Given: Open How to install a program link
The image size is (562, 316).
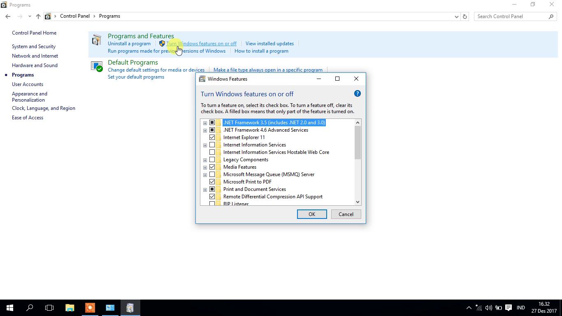Looking at the screenshot, I should tap(261, 51).
